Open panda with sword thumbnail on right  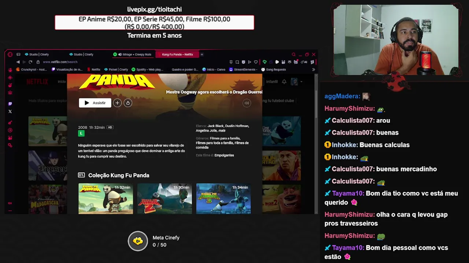click(x=281, y=131)
